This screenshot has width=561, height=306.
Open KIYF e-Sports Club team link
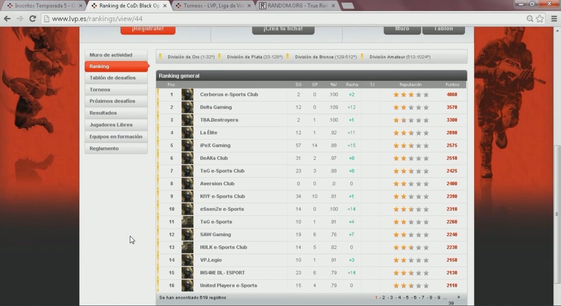click(223, 197)
